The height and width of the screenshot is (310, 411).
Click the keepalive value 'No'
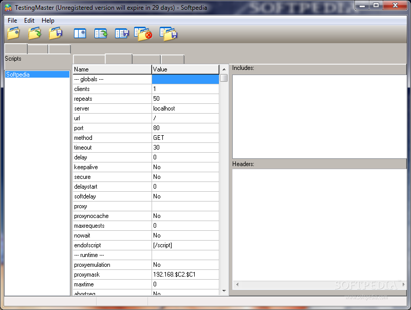185,167
